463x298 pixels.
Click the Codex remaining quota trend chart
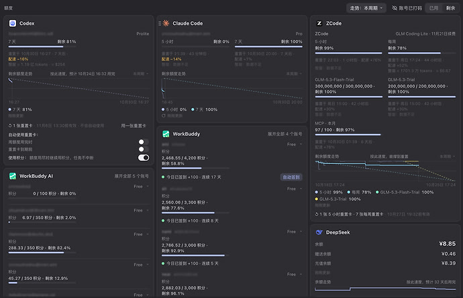click(x=79, y=88)
